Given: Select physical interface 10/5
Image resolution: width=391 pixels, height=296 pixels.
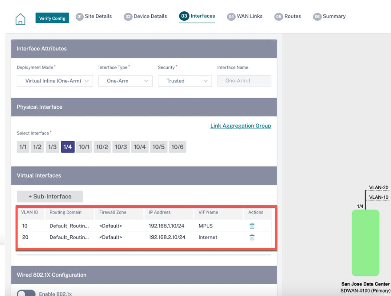Looking at the screenshot, I should point(159,147).
